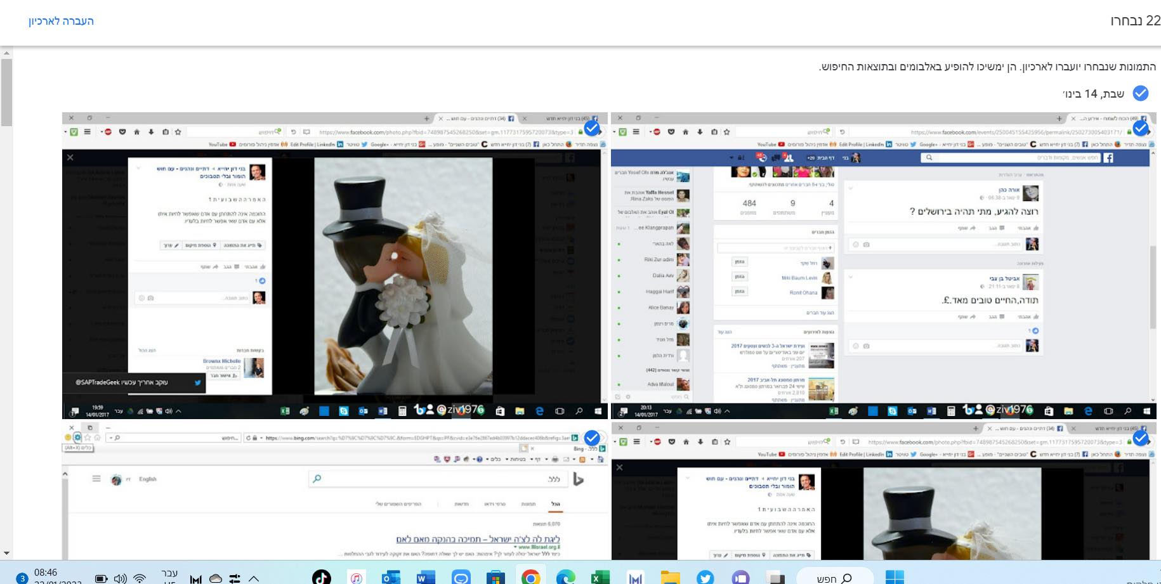Open the Microsoft Store taskbar icon
The width and height of the screenshot is (1161, 584).
click(x=495, y=577)
